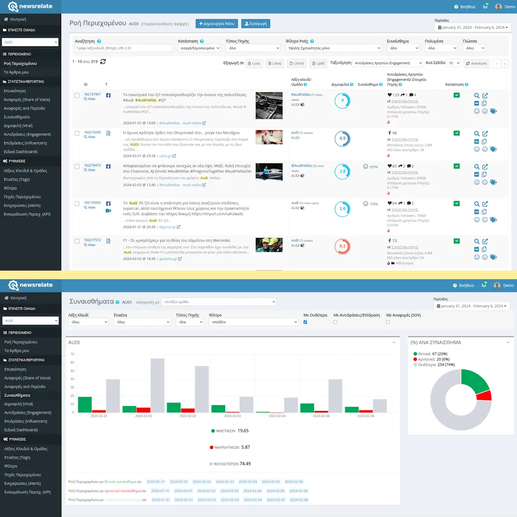Select the checkbox for article 182137967
Screen dimensions: 517x517
[77, 95]
